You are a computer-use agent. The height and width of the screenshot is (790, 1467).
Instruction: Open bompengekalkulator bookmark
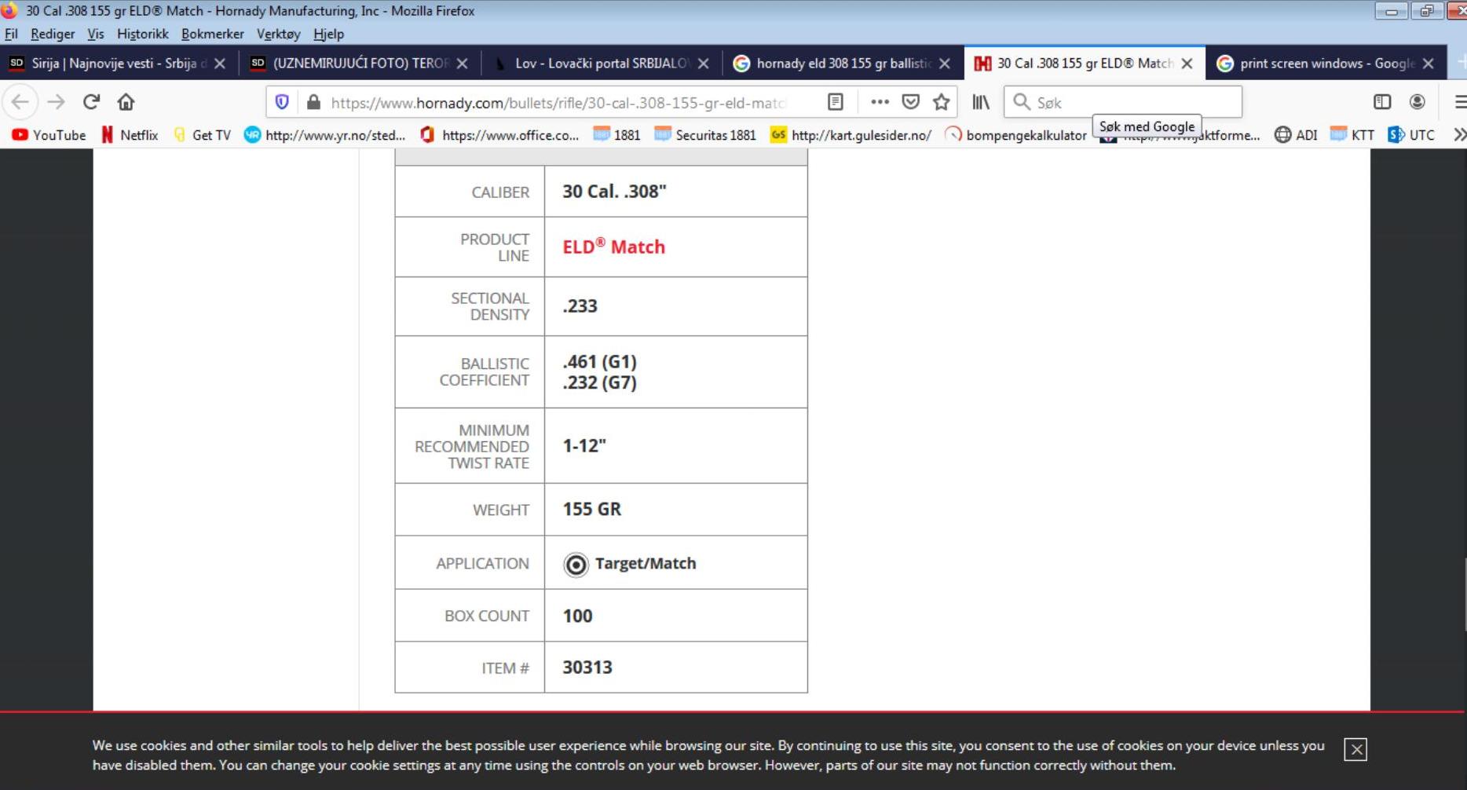(x=1015, y=135)
